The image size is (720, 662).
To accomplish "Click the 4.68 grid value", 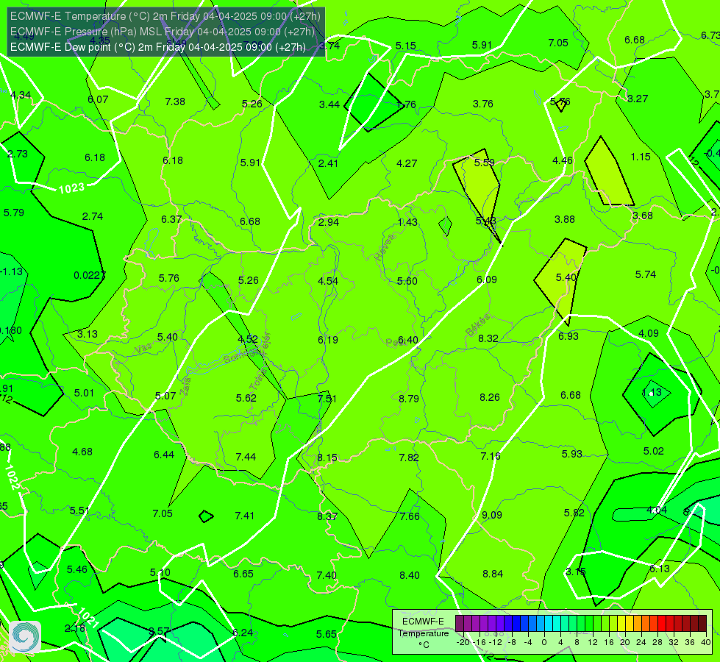I will [x=82, y=452].
